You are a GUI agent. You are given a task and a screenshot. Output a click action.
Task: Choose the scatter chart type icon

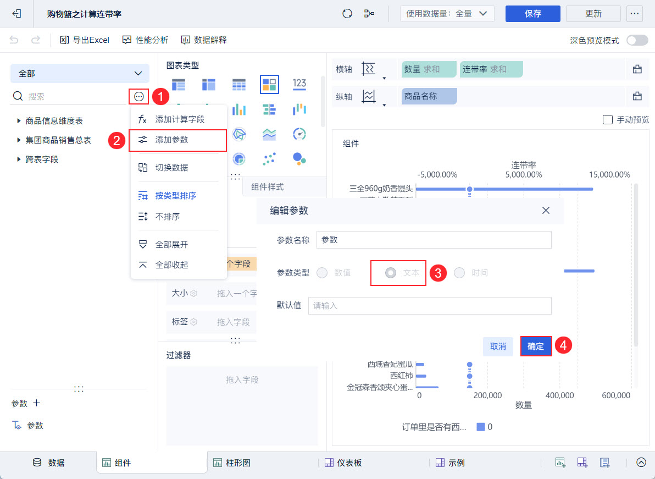269,159
